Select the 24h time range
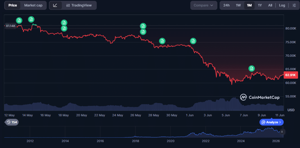 (x=226, y=5)
